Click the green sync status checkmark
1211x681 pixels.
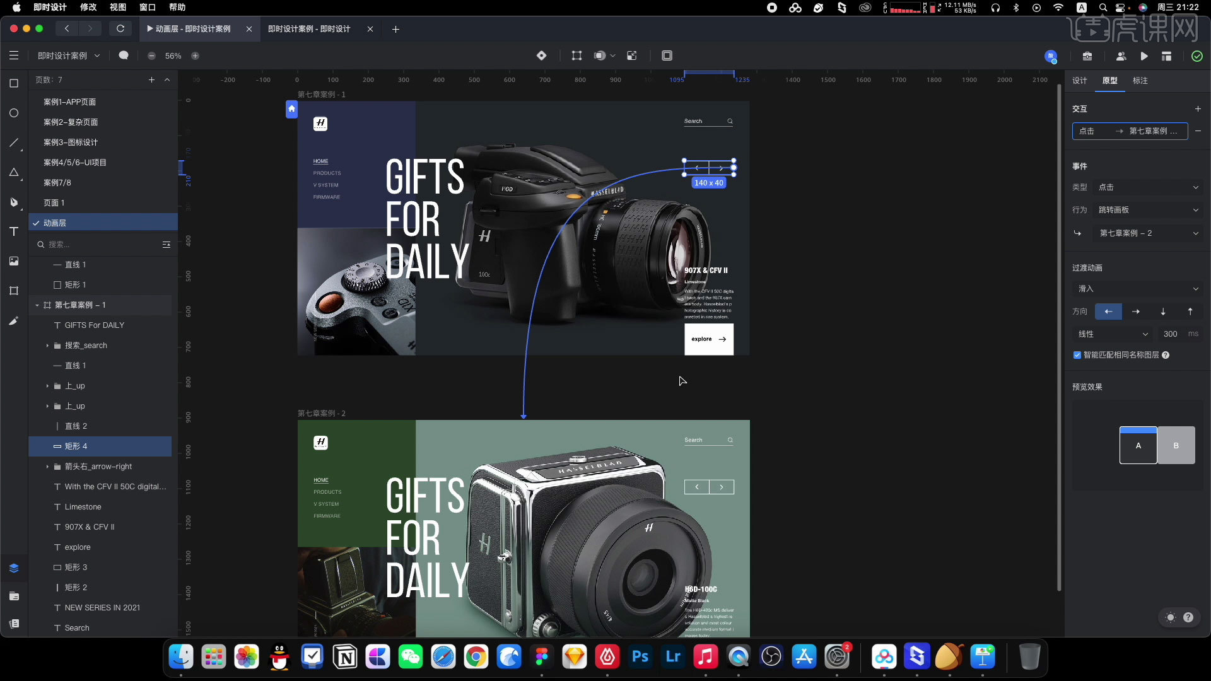1196,56
